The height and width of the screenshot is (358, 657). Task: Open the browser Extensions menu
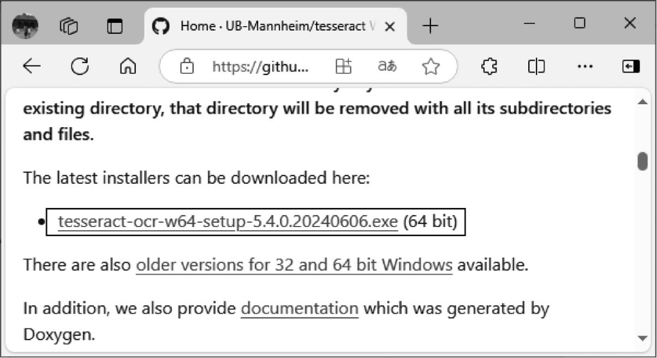(489, 67)
